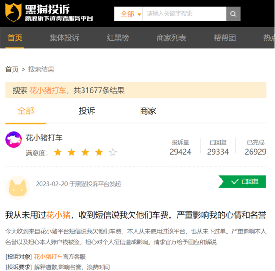275x271 pixels.
Task: Select the 全部 results tab
Action: click(x=26, y=111)
